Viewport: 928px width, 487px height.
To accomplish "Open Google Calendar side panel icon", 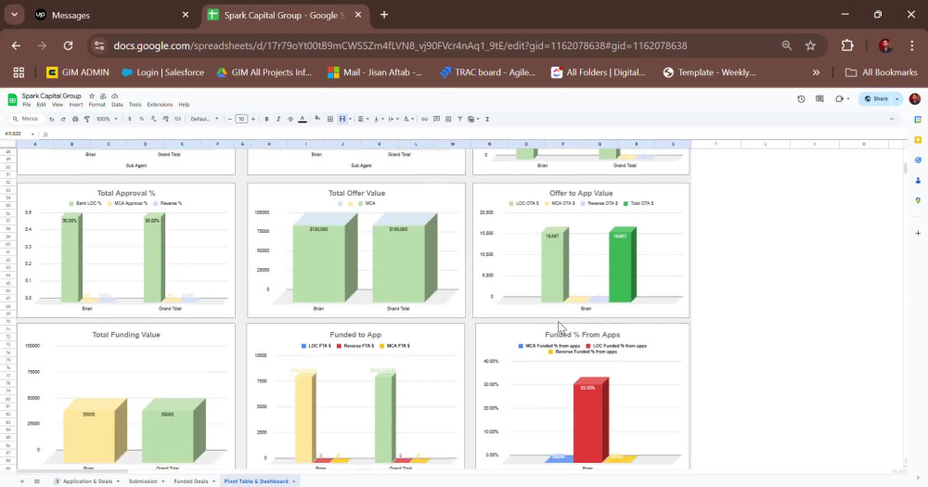I will (x=918, y=120).
